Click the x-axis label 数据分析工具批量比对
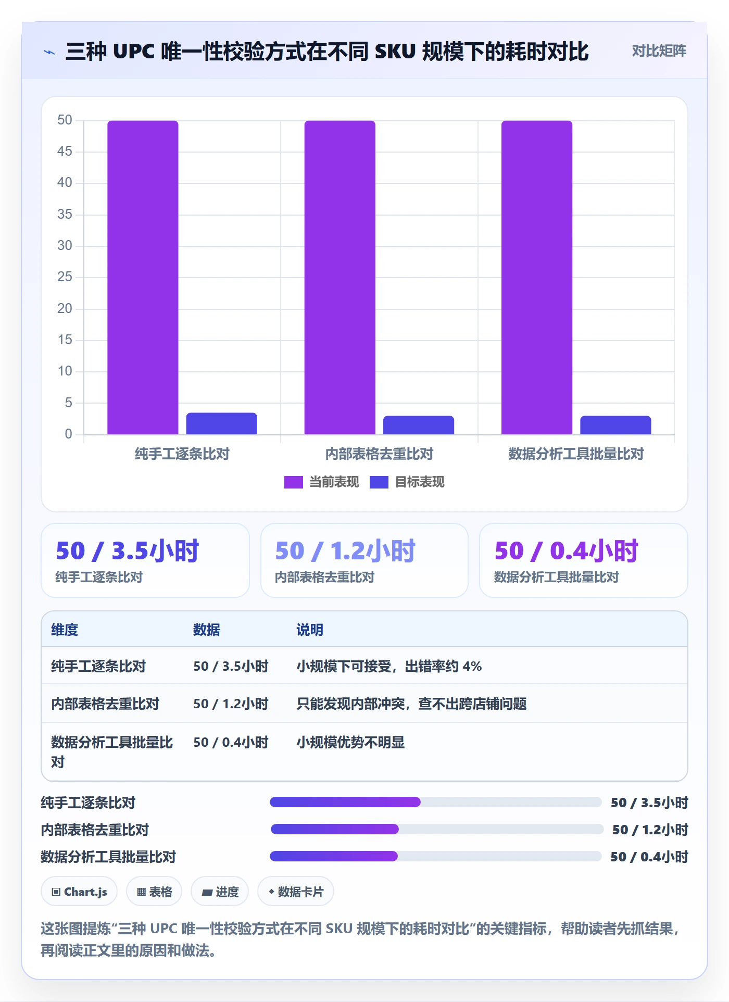729x1002 pixels. coord(576,454)
